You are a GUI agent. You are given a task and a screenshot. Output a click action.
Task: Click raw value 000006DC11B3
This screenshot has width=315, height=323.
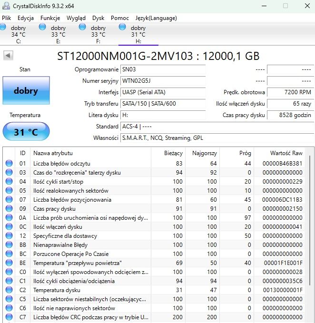pyautogui.click(x=282, y=200)
